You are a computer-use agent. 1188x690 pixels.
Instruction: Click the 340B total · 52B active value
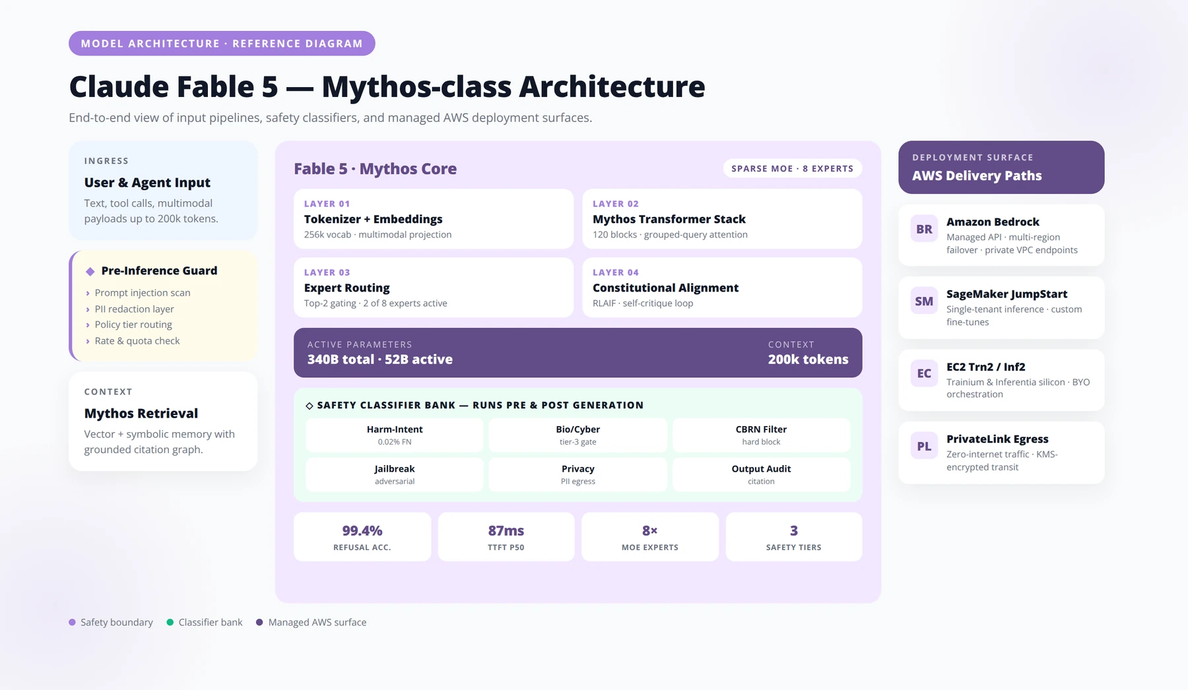tap(379, 360)
